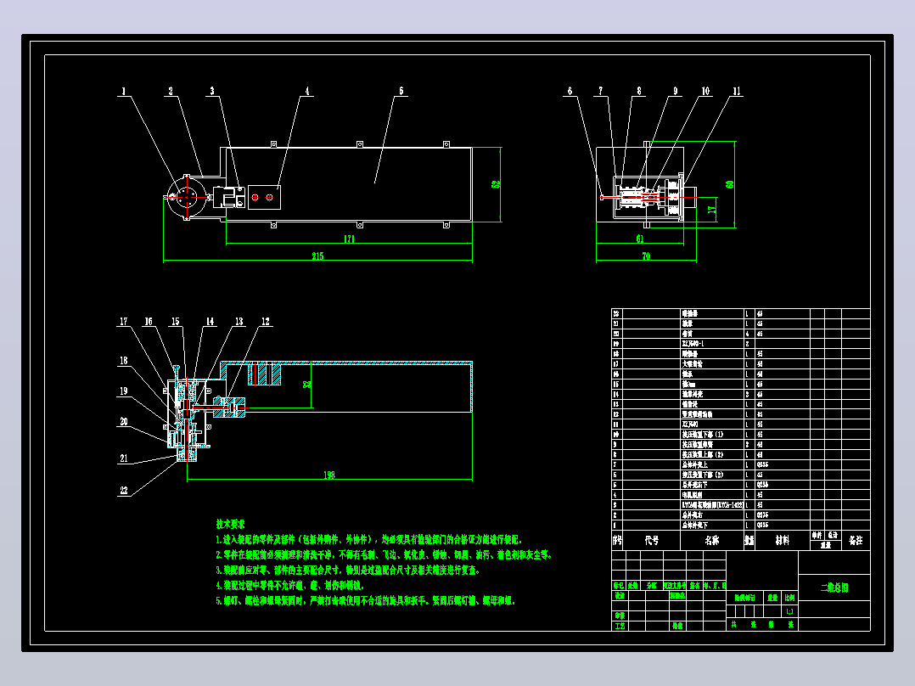This screenshot has height=686, width=915.
Task: Click part callout number 13
Action: tap(239, 322)
